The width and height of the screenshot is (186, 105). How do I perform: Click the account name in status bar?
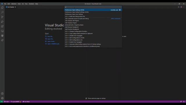[x=16, y=102]
